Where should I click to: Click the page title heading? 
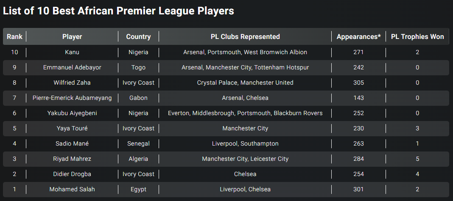[118, 11]
